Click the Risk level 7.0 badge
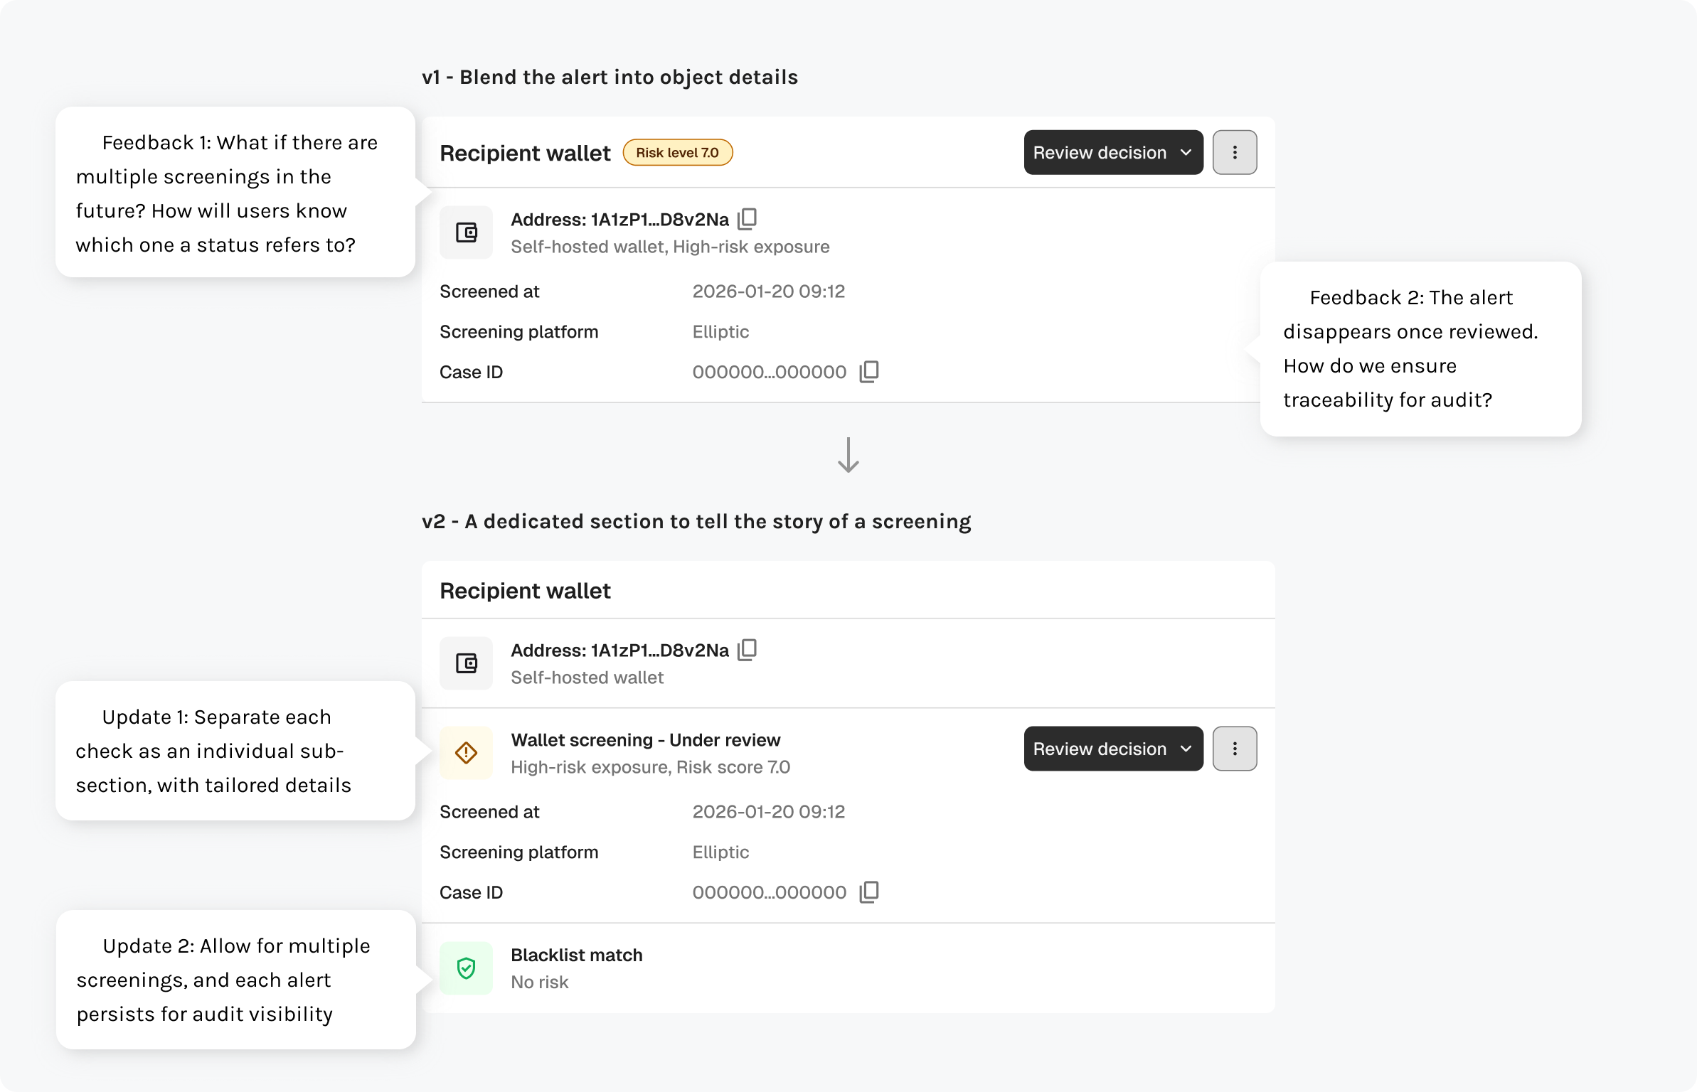 tap(678, 153)
